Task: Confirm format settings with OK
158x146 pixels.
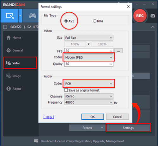Action: [93, 117]
